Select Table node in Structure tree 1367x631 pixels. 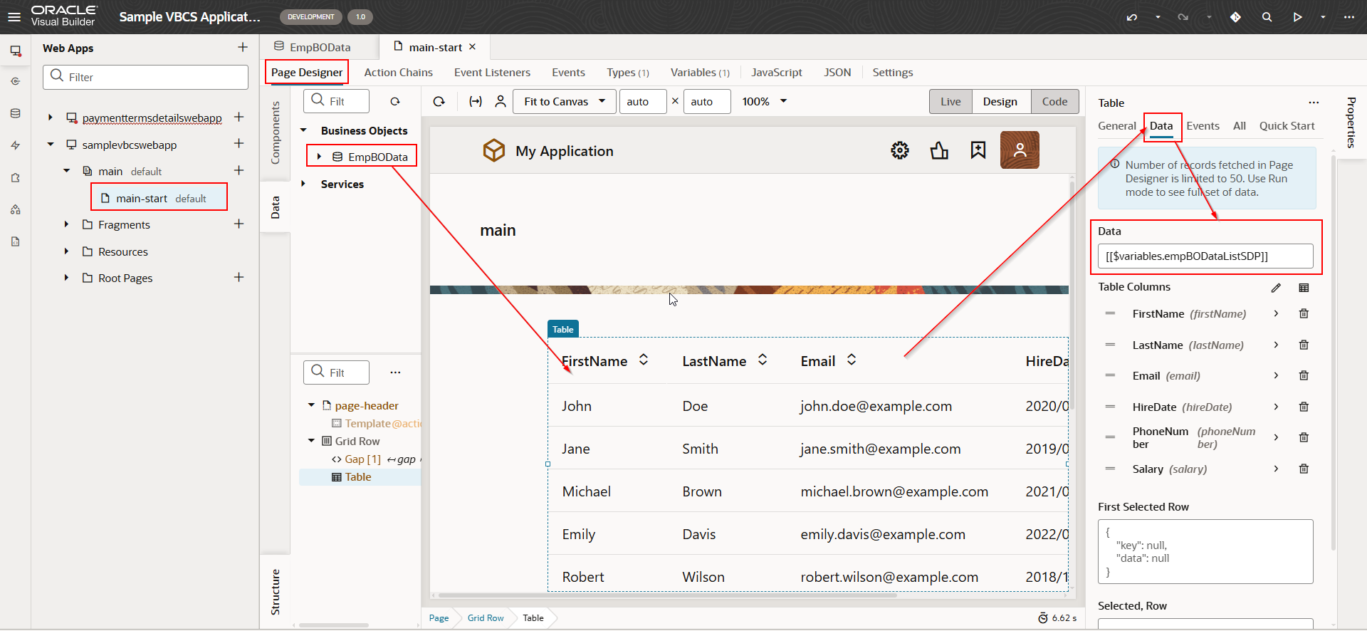pos(358,477)
